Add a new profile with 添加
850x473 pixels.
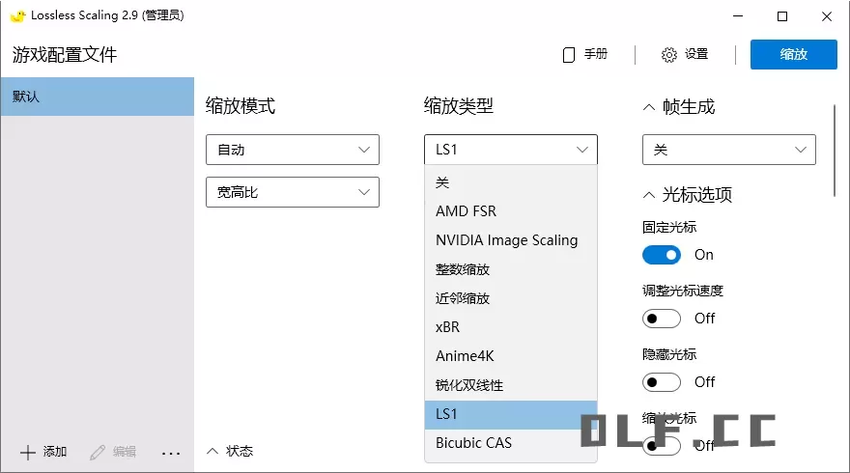click(x=43, y=452)
